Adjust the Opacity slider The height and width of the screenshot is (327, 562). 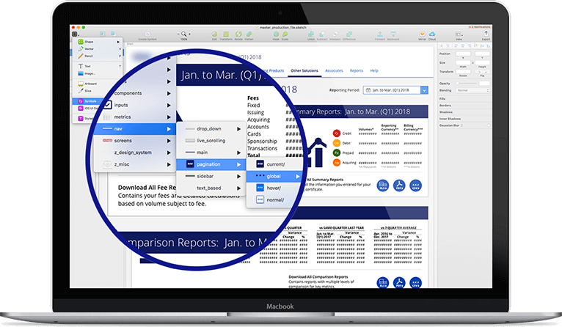[467, 83]
